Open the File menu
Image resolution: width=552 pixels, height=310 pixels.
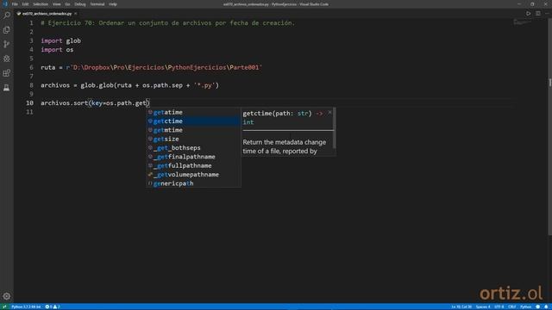tap(15, 4)
